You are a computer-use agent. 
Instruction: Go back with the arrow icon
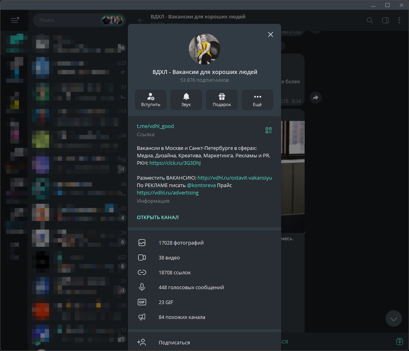coord(141,20)
